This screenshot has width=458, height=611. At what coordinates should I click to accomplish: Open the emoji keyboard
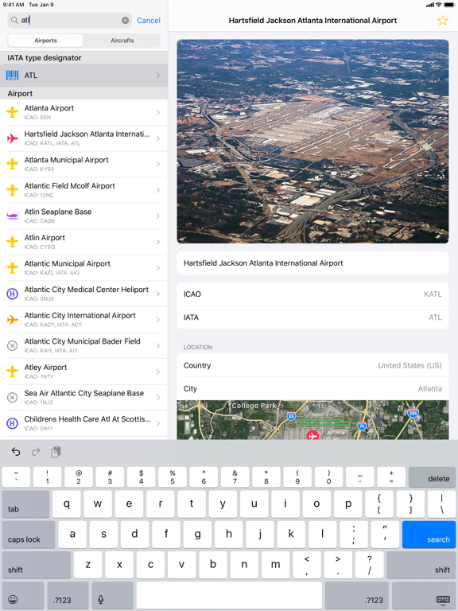[x=23, y=596]
